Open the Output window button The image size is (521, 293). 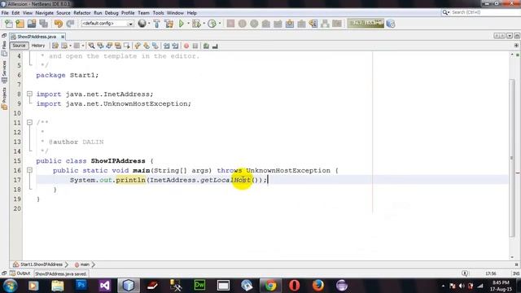tap(20, 273)
